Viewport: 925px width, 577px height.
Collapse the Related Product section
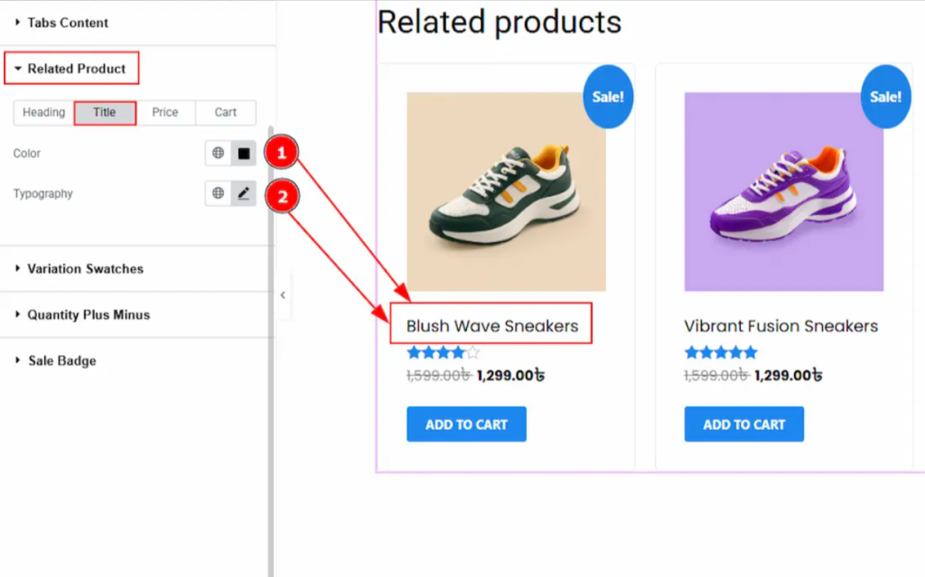pyautogui.click(x=76, y=69)
